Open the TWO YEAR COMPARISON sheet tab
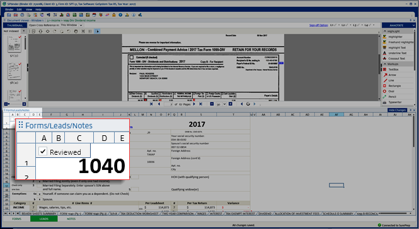 [178, 213]
